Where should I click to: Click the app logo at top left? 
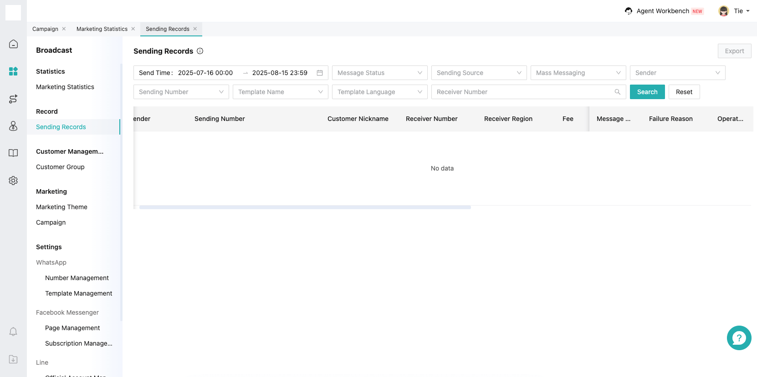13,13
